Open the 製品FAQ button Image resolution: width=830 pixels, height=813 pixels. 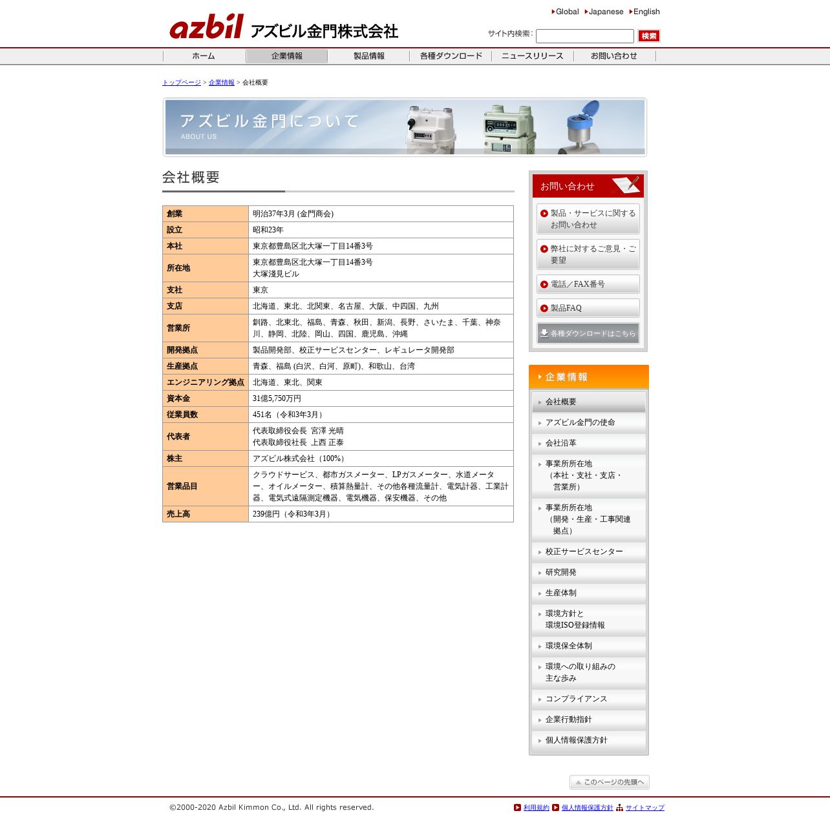pyautogui.click(x=588, y=308)
